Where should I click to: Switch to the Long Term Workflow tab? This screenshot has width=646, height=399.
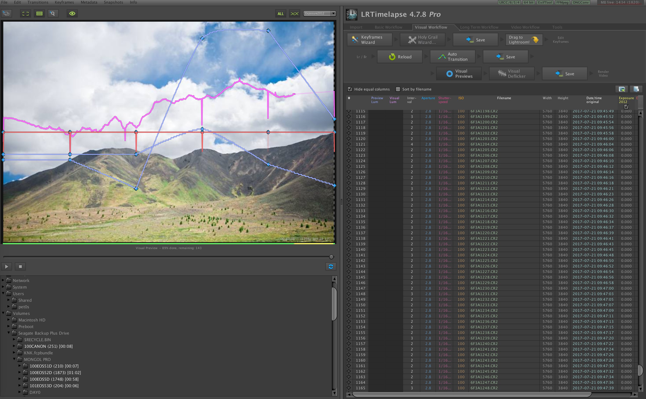479,27
